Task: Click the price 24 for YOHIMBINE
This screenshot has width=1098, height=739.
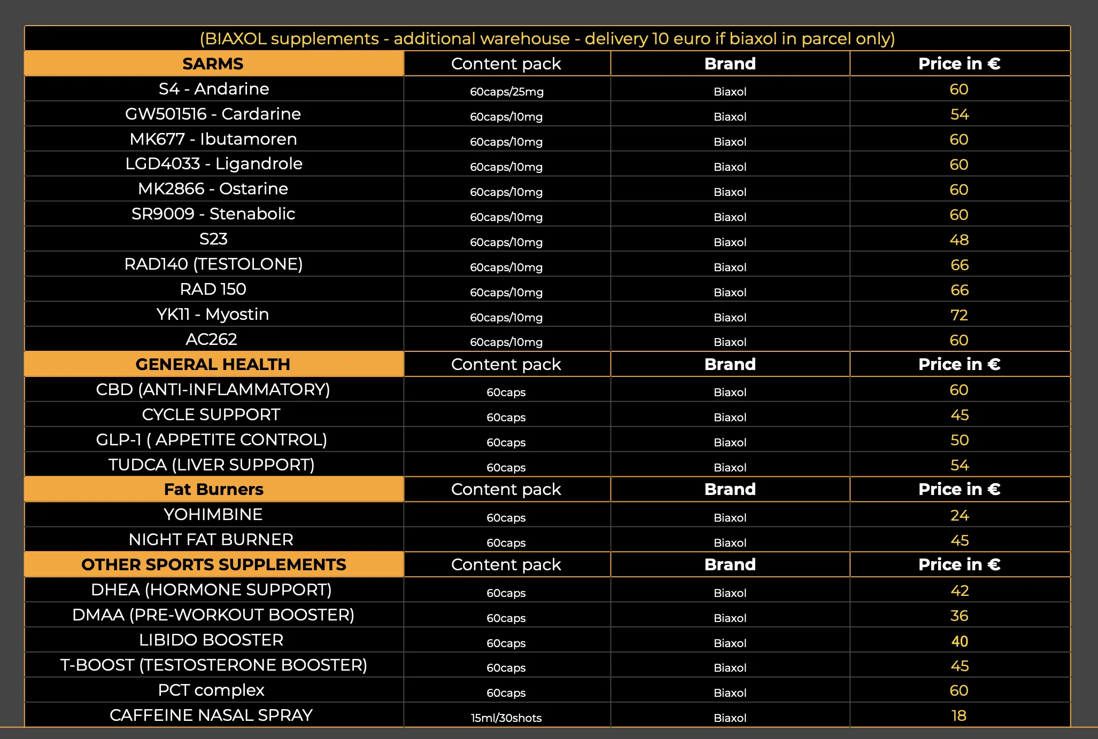Action: 960,515
